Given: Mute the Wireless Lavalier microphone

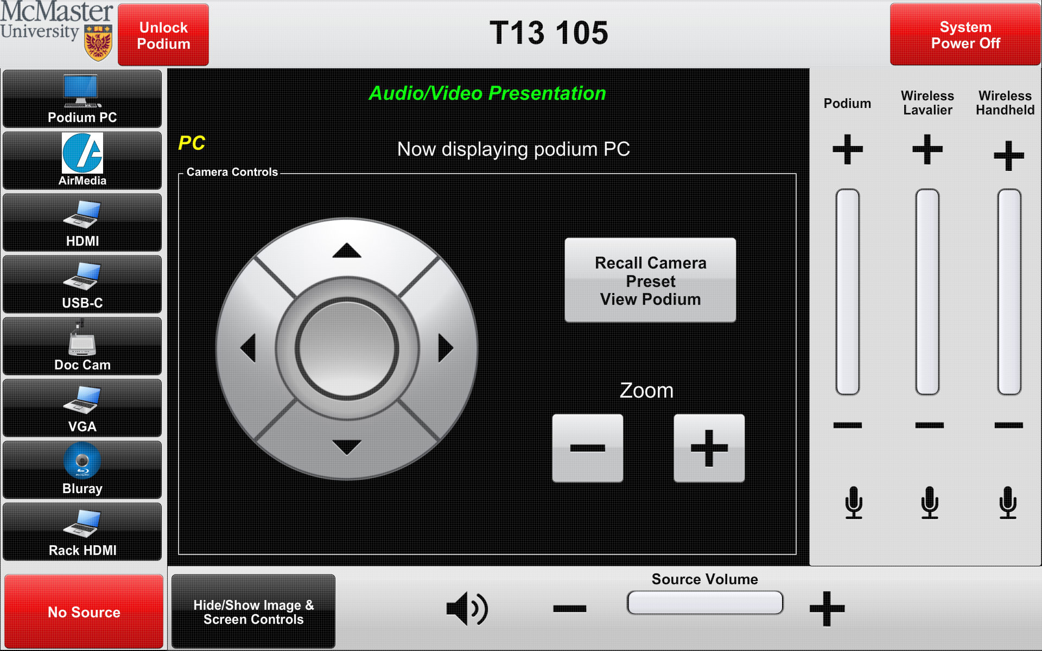Looking at the screenshot, I should [930, 502].
